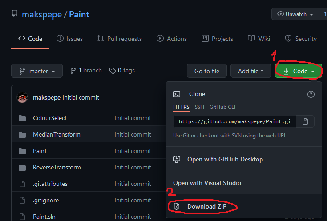
Task: Choose Download ZIP
Action: pyautogui.click(x=207, y=206)
